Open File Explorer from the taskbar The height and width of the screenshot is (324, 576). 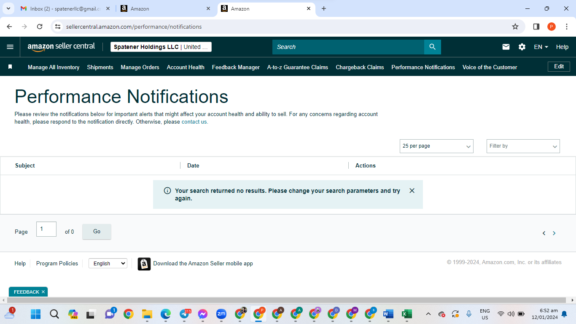click(x=147, y=314)
